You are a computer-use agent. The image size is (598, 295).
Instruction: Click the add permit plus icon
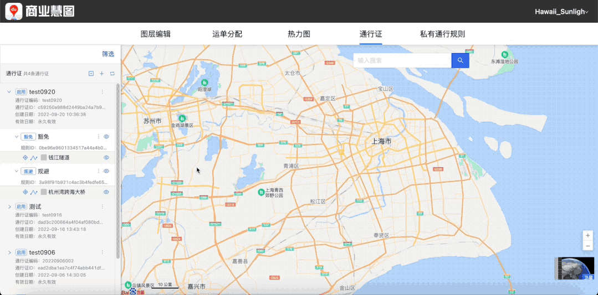click(x=101, y=74)
